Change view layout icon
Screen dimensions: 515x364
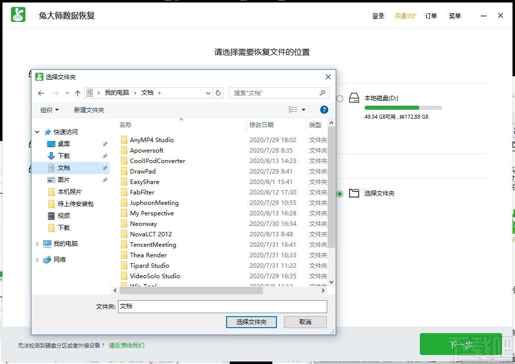tap(293, 110)
